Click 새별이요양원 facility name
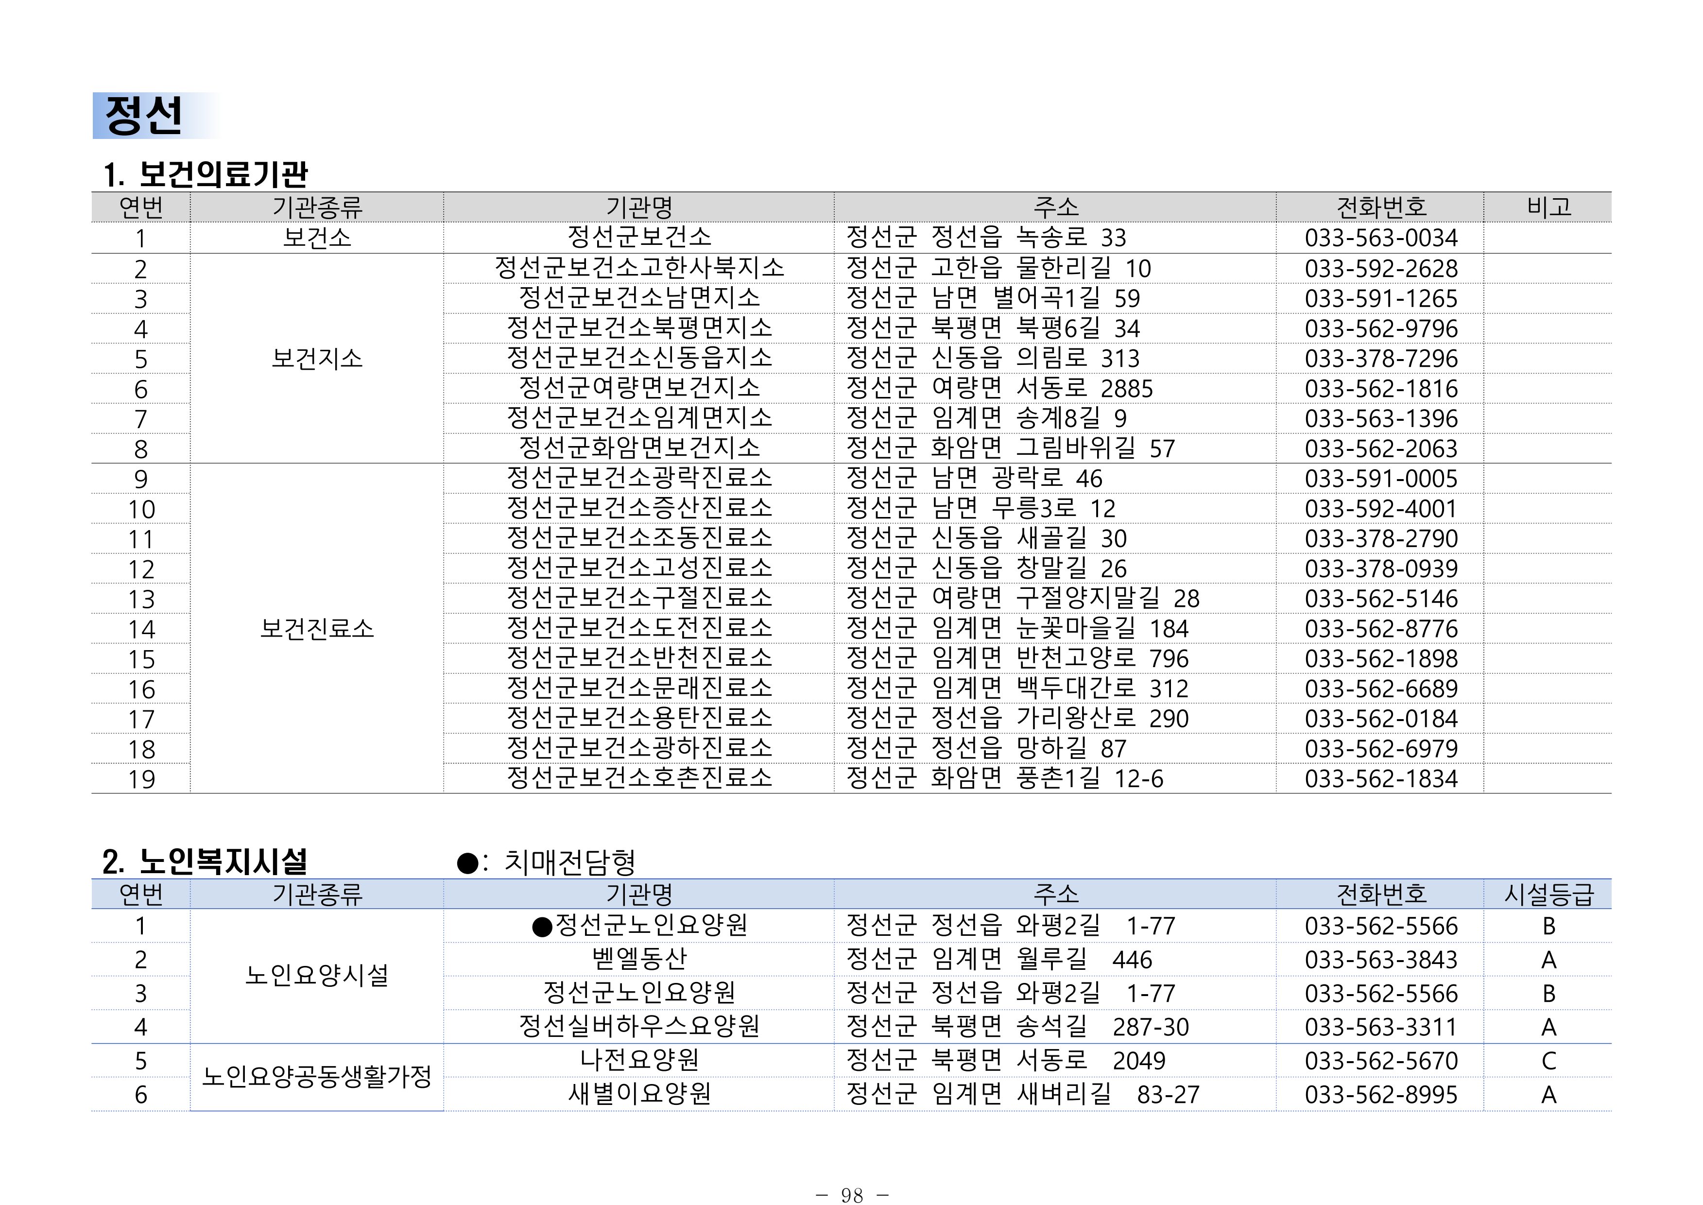 pos(639,1094)
